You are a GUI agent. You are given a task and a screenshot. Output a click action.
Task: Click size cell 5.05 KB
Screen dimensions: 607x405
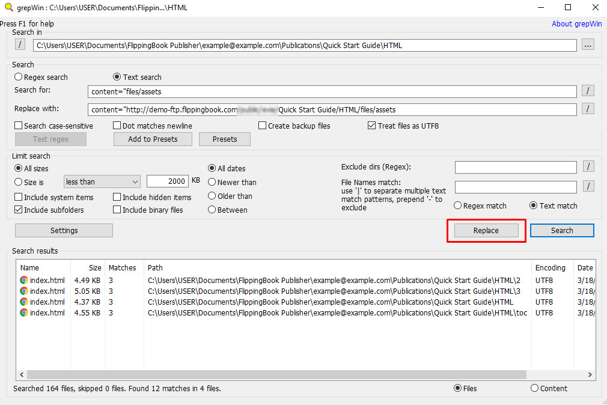pos(88,291)
